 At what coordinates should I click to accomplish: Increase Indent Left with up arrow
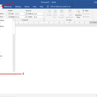point(25,13)
